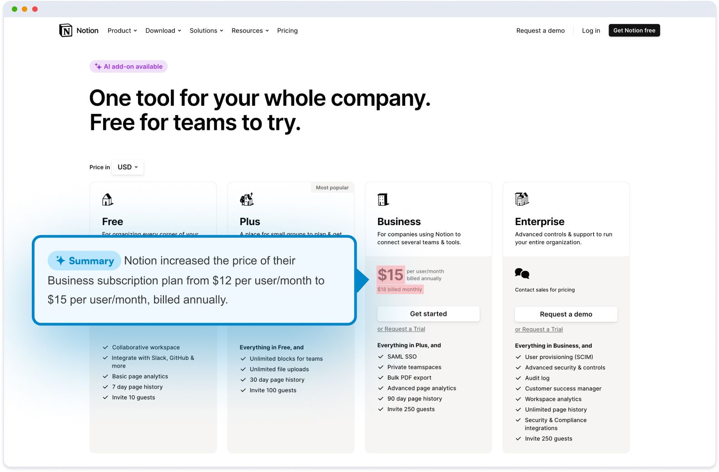Click the AI add-on available badge
This screenshot has height=472, width=719.
(x=129, y=66)
